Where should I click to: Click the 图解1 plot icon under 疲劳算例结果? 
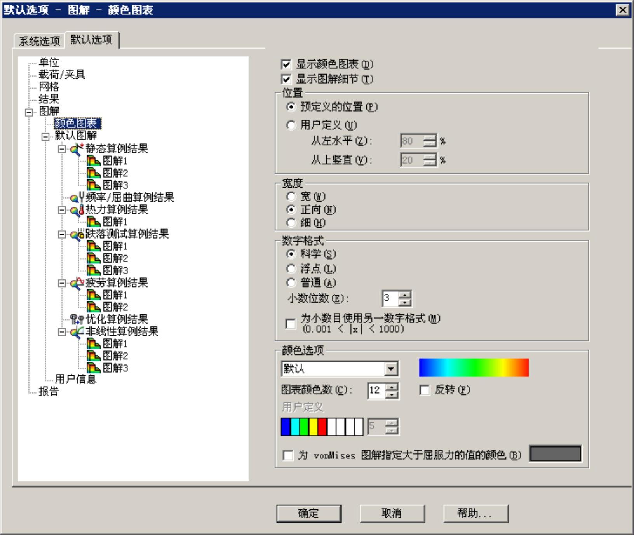[94, 295]
